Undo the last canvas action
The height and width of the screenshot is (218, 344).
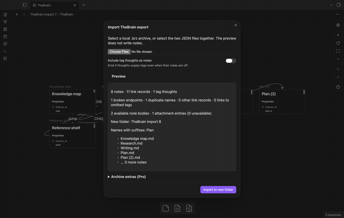[338, 69]
